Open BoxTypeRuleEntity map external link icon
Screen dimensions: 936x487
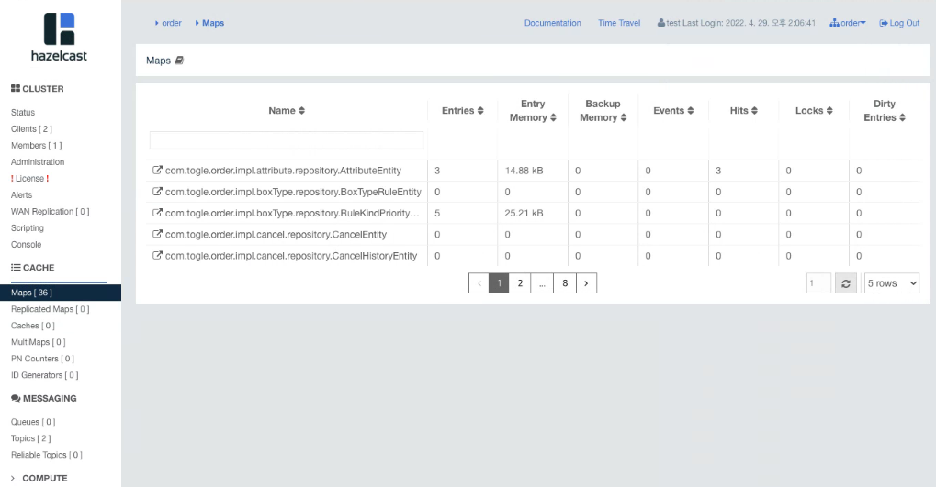(157, 192)
